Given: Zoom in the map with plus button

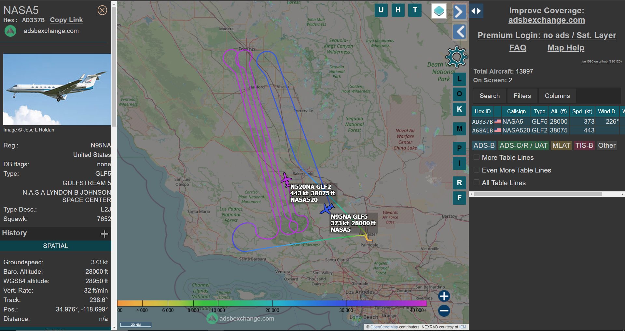Looking at the screenshot, I should pos(444,296).
